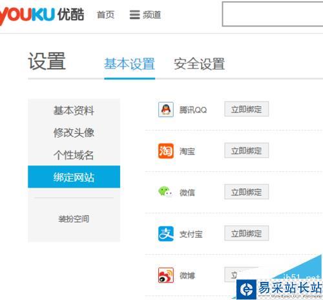The height and width of the screenshot is (300, 323).
Task: Click the Tencent QQ penguin icon
Action: [166, 109]
